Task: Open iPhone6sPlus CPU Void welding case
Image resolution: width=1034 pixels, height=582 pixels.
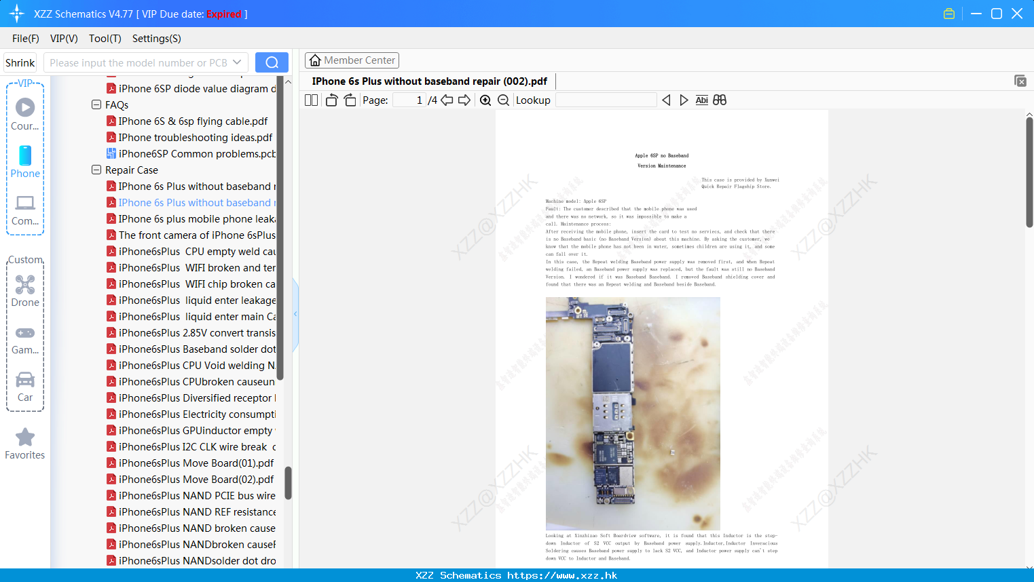Action: pyautogui.click(x=191, y=366)
